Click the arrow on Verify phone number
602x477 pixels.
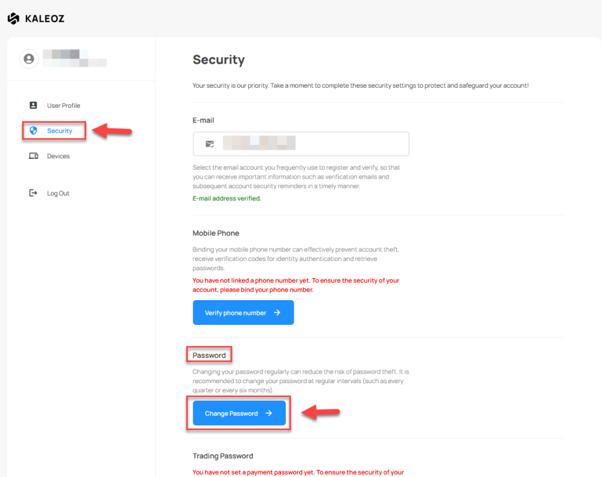(x=277, y=313)
